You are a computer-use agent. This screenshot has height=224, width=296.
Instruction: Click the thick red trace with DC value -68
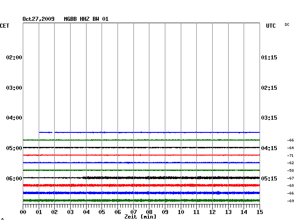[141, 185]
